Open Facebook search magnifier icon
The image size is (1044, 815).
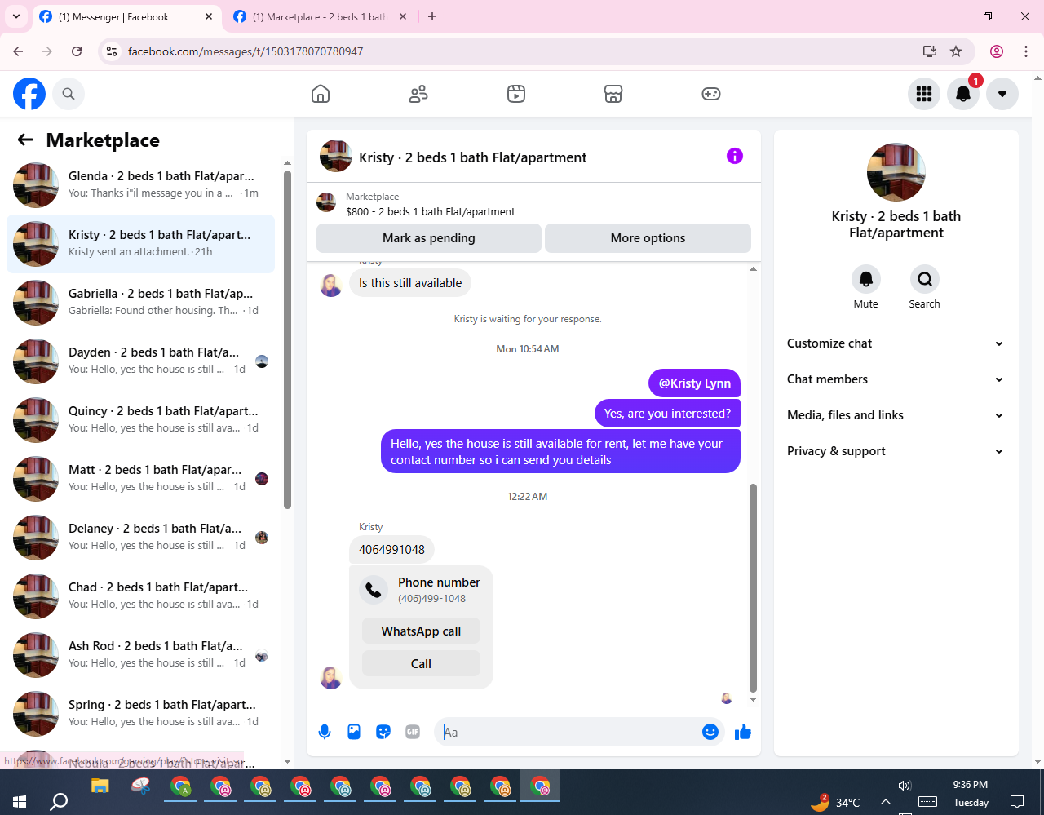pyautogui.click(x=69, y=94)
